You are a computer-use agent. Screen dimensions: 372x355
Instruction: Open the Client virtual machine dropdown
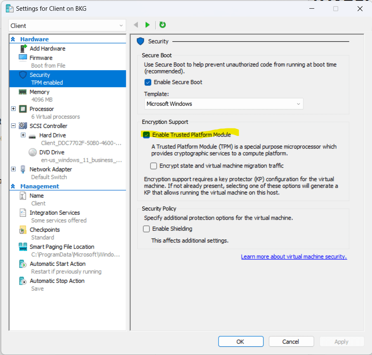(x=67, y=26)
